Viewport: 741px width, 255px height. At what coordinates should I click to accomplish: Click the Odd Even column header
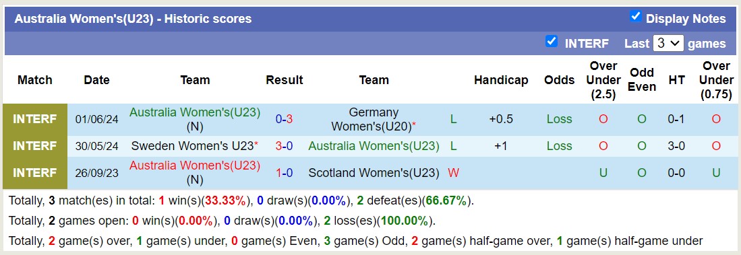click(x=641, y=80)
